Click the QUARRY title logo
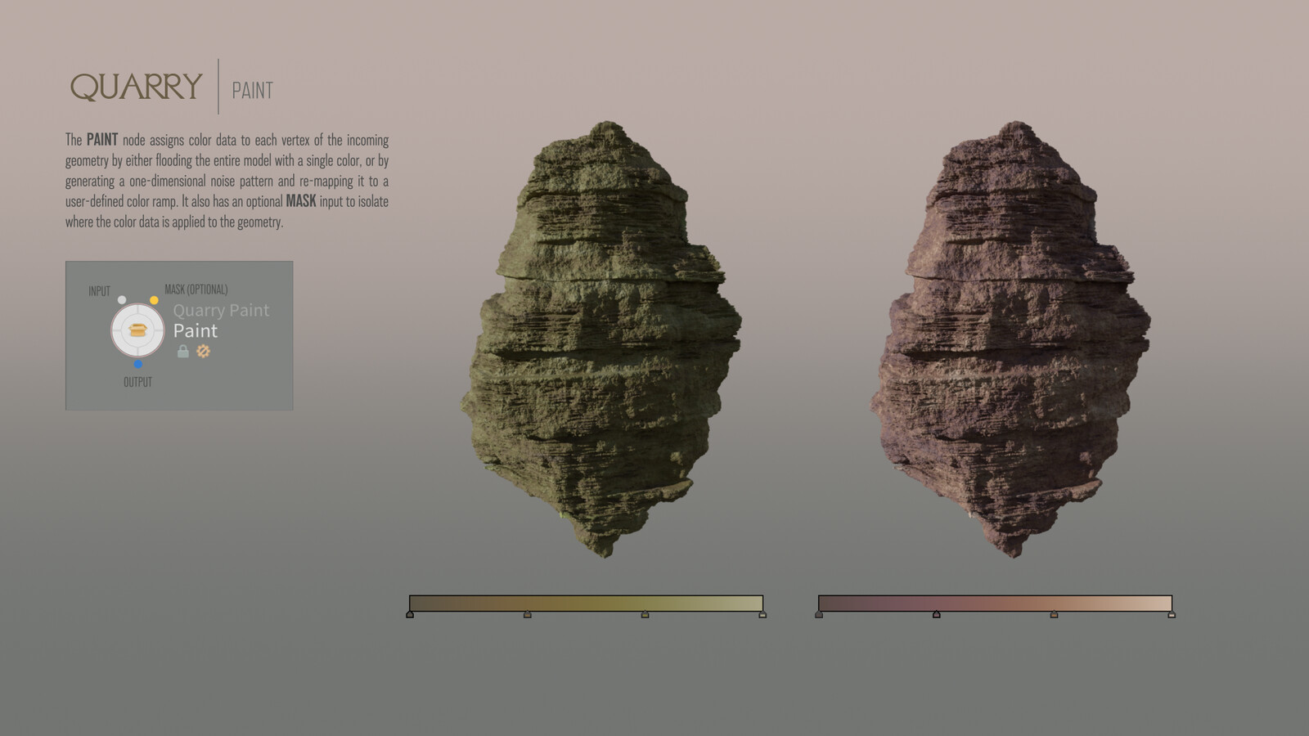Screen dimensions: 1309x736 tap(136, 87)
